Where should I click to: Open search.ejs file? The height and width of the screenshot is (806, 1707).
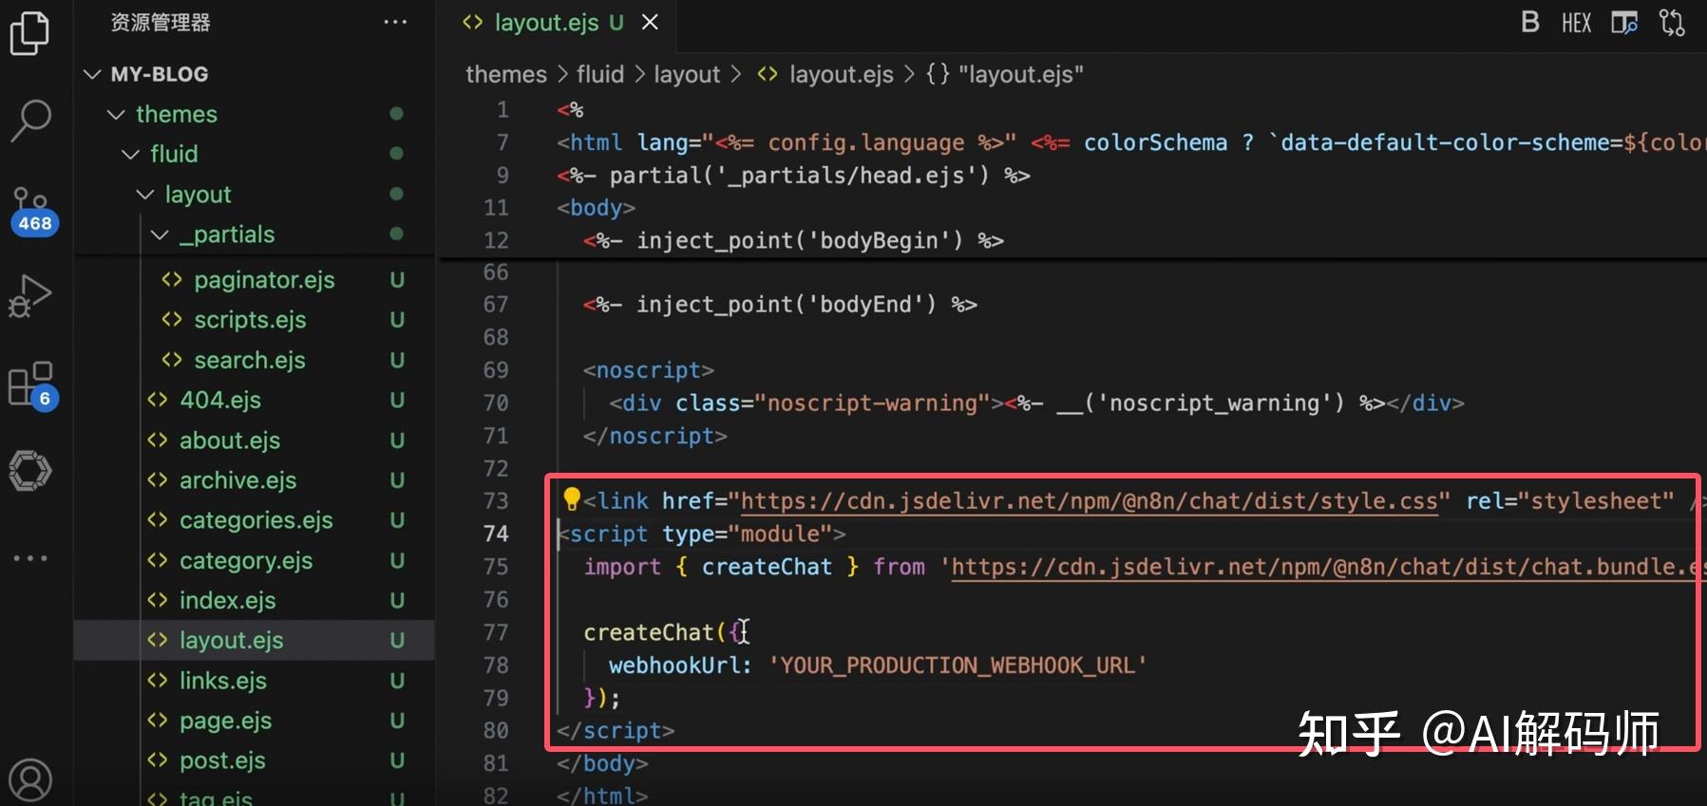(x=255, y=360)
